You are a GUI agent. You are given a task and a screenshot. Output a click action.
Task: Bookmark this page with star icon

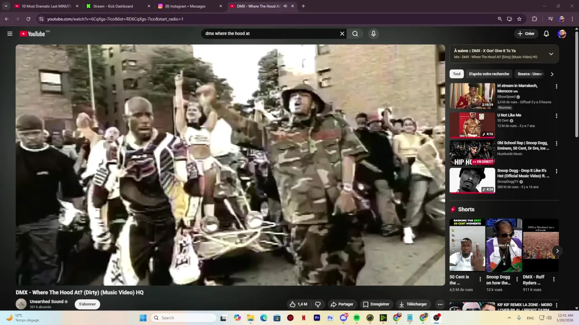(x=519, y=19)
